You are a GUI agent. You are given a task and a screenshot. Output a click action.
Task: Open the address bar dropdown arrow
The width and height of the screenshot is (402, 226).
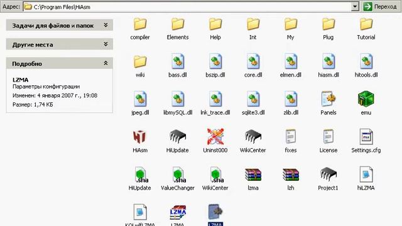click(x=355, y=7)
